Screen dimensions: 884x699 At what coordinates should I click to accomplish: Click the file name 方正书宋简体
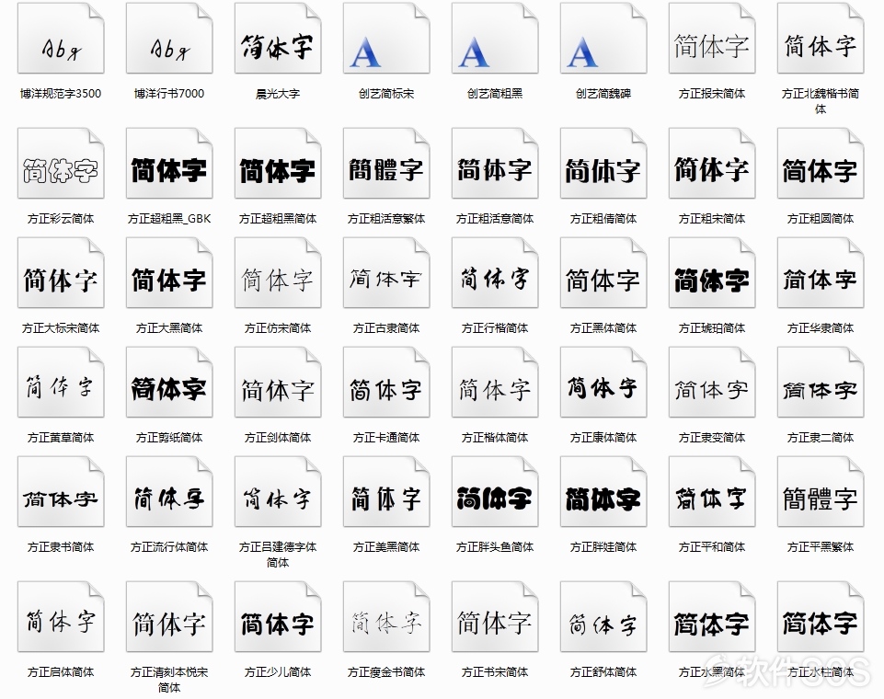point(495,672)
